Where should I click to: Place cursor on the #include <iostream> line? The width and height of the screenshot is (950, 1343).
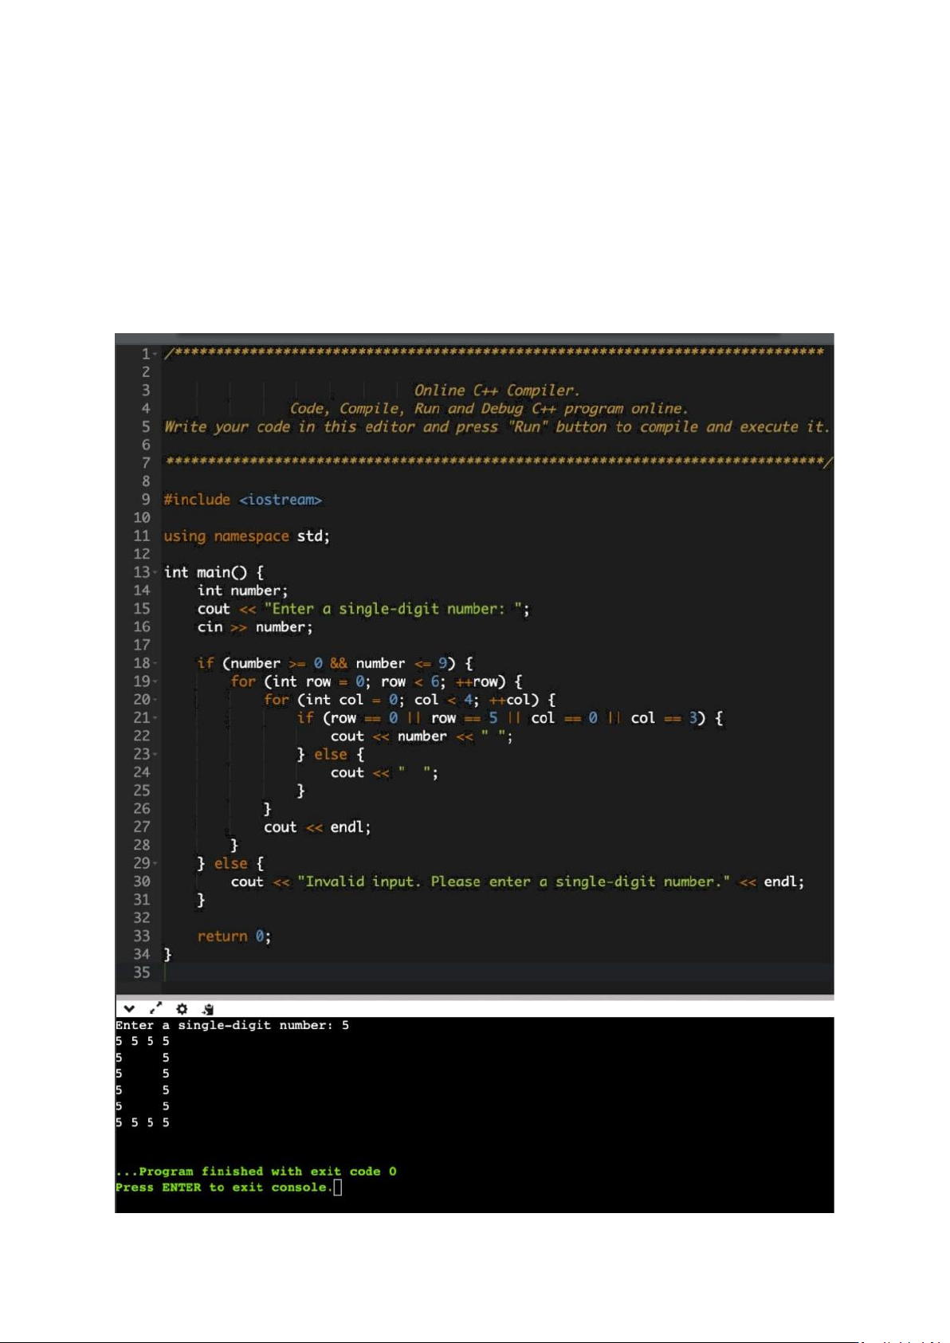point(242,500)
